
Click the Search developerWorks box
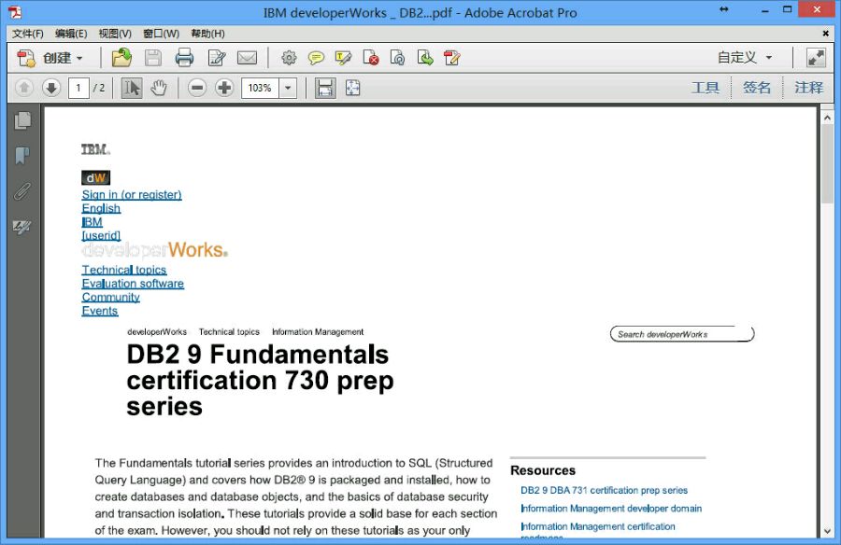[682, 334]
